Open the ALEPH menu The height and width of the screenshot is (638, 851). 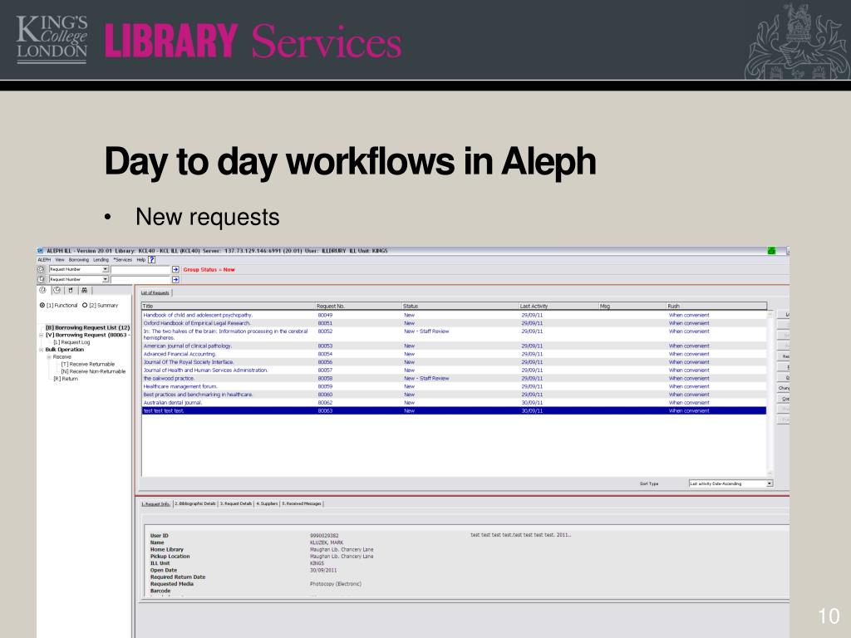(44, 260)
